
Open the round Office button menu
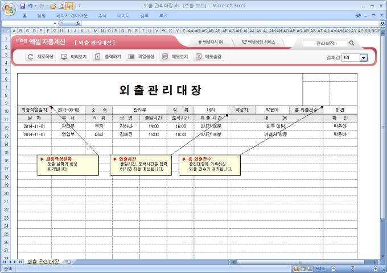(x=9, y=9)
